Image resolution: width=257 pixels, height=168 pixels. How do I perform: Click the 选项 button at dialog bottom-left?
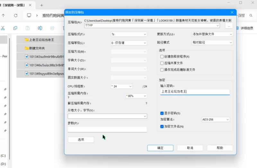tap(81, 140)
